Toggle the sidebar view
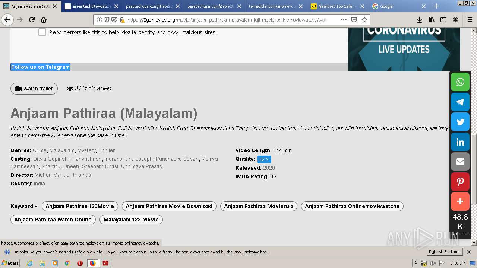The height and width of the screenshot is (268, 477). coord(443,20)
